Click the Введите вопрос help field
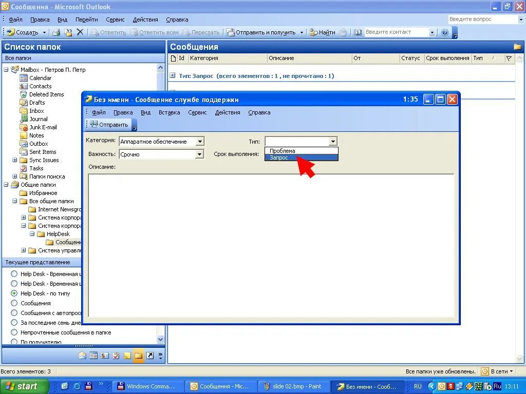Screen dimensions: 526x394 483,19
